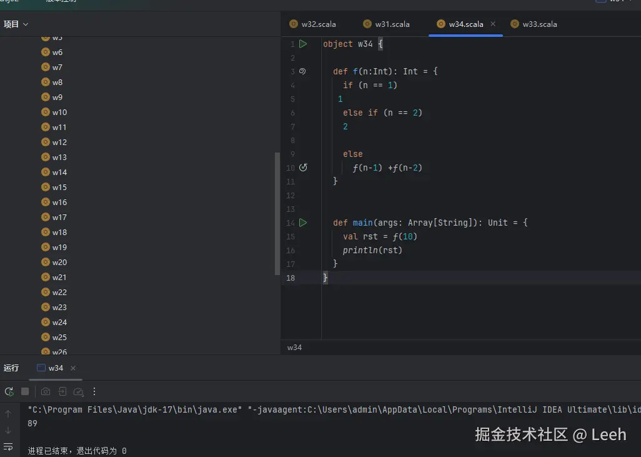
Task: Run w34 object via gutter play icon
Action: (x=304, y=44)
